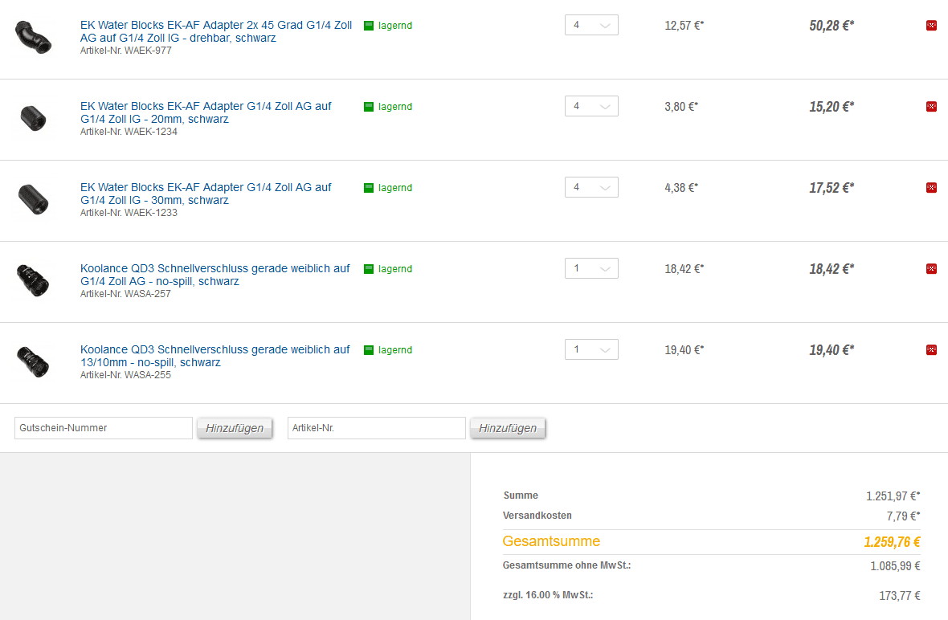Open Koolance QD3 G1/4 Zoll AG product link
948x620 pixels.
[x=215, y=275]
